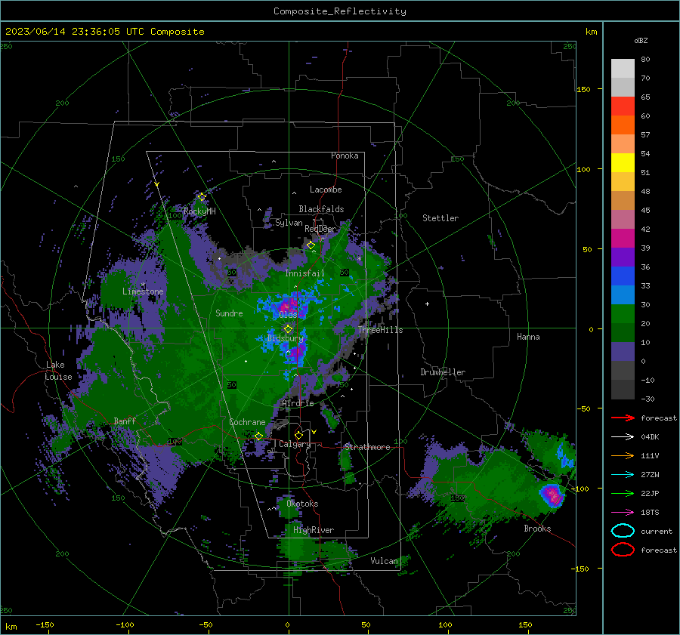Click the RockyMH label on map
Image resolution: width=680 pixels, height=635 pixels.
(x=199, y=211)
